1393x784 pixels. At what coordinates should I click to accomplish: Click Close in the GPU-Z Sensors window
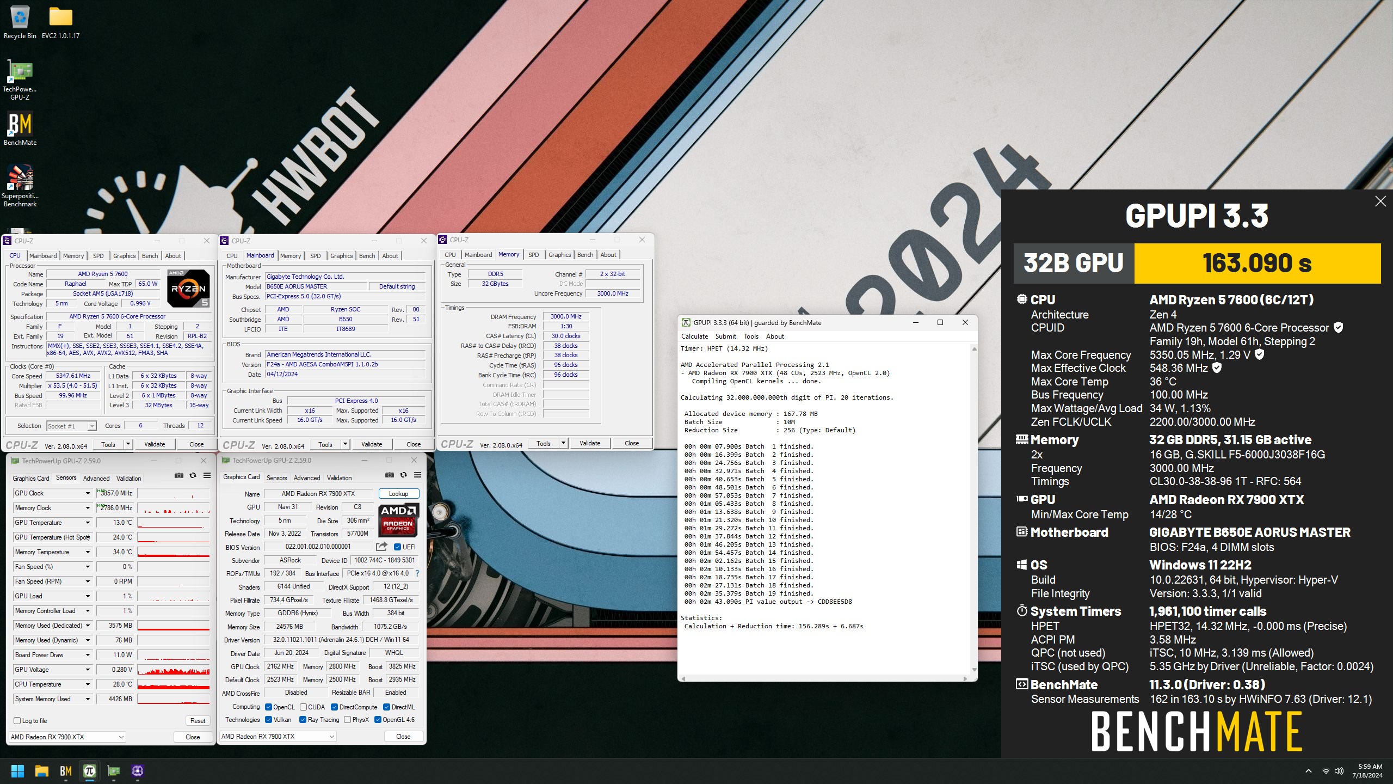(193, 737)
